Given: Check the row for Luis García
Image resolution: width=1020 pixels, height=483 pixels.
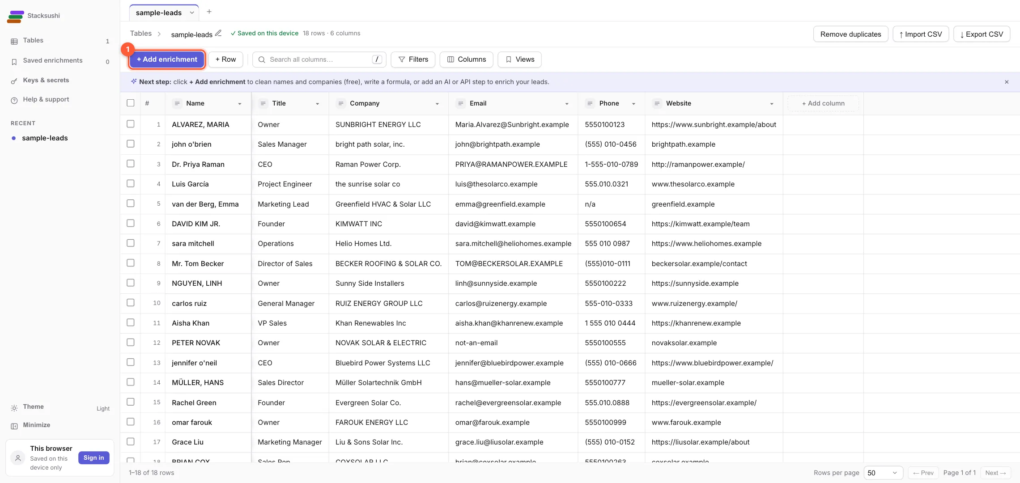Looking at the screenshot, I should 131,183.
